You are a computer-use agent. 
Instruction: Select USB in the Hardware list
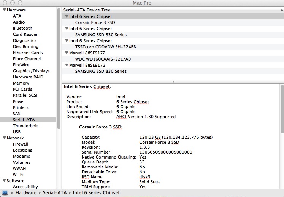[x=17, y=131]
